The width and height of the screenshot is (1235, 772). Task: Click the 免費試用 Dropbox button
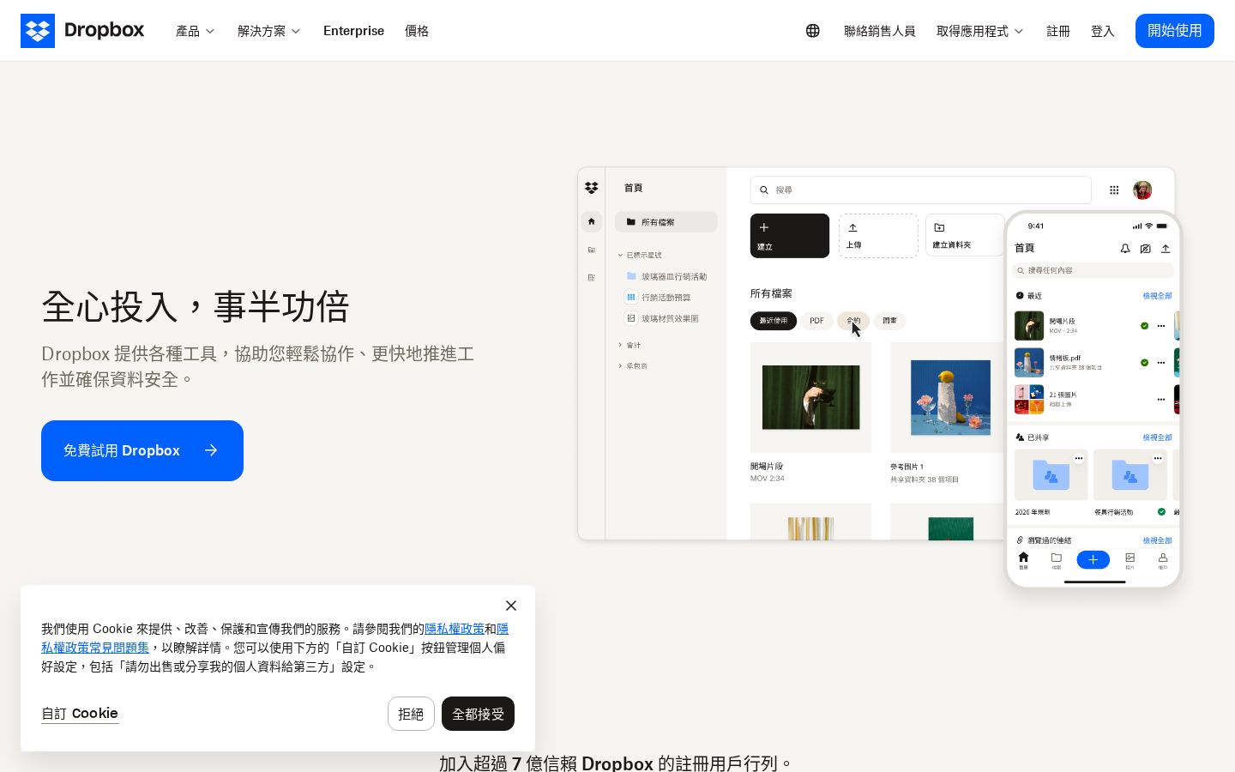[142, 450]
